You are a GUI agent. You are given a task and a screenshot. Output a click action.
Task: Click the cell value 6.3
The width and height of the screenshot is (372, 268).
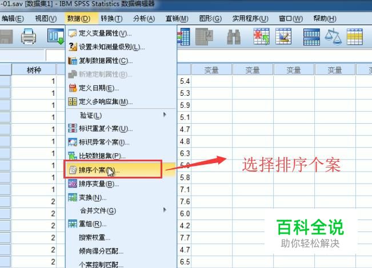(x=185, y=153)
